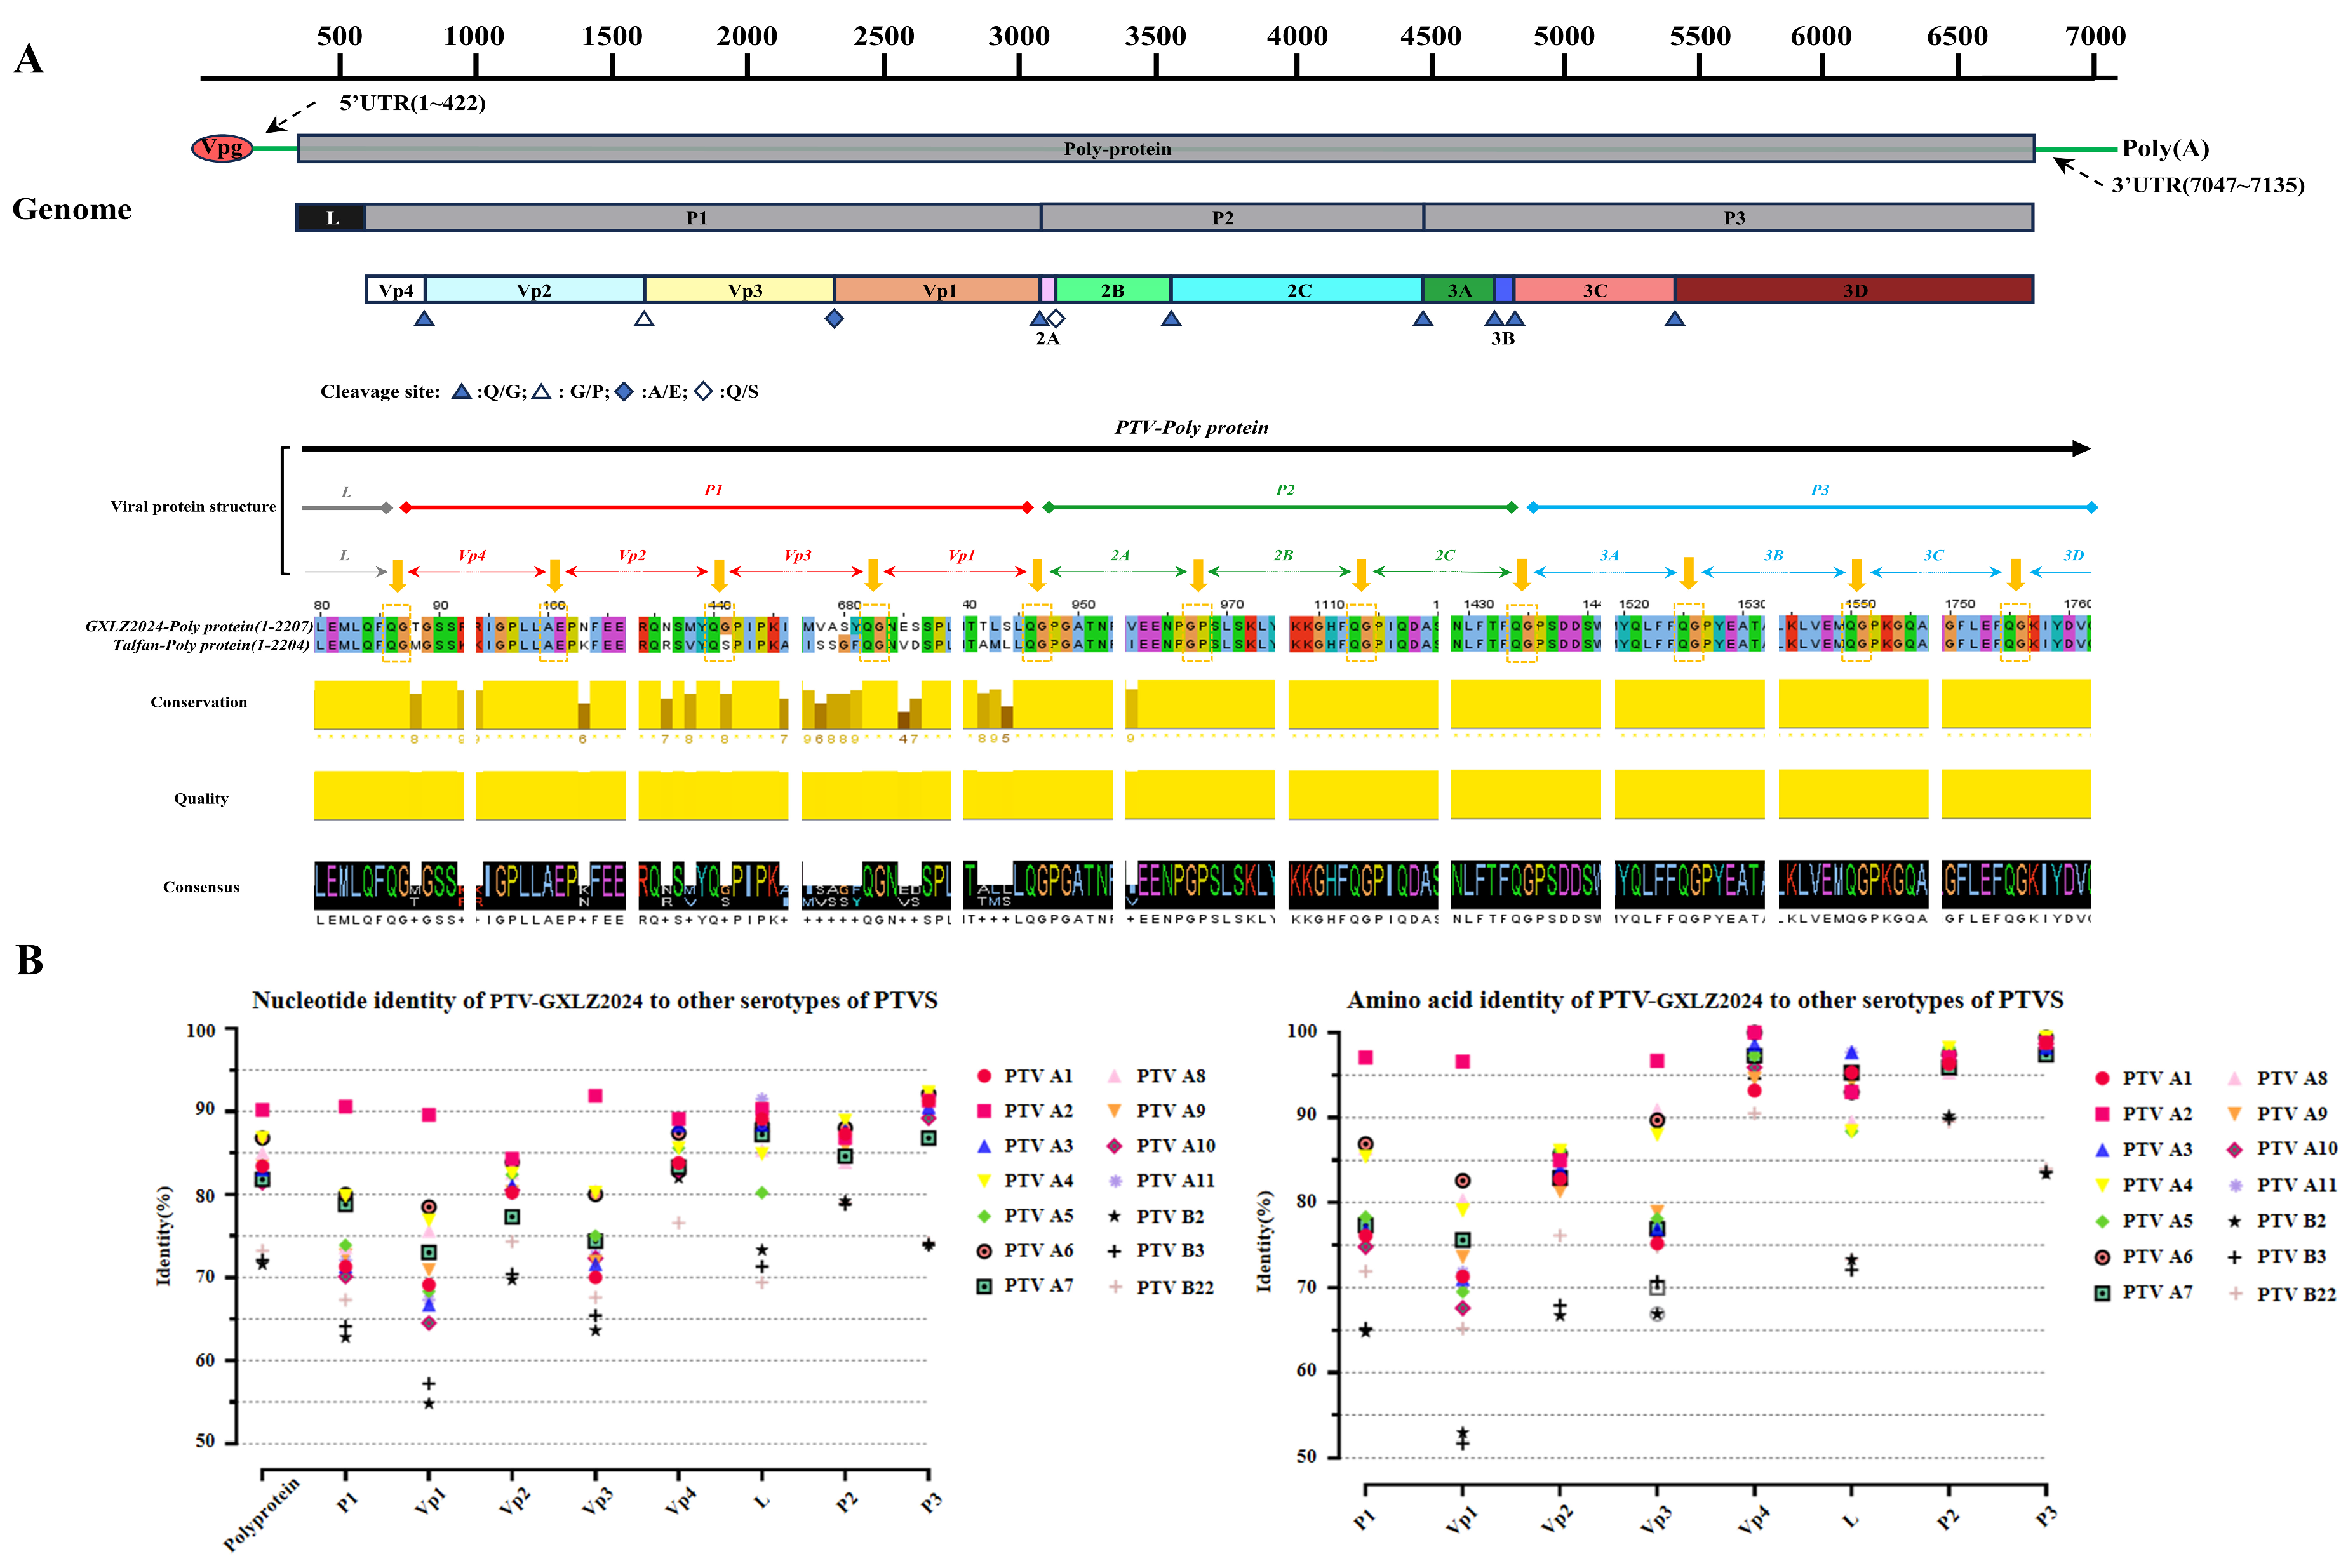This screenshot has width=2348, height=1568.
Task: Click the PTV B2 star legend icon in amino acid chart
Action: click(x=2234, y=1221)
